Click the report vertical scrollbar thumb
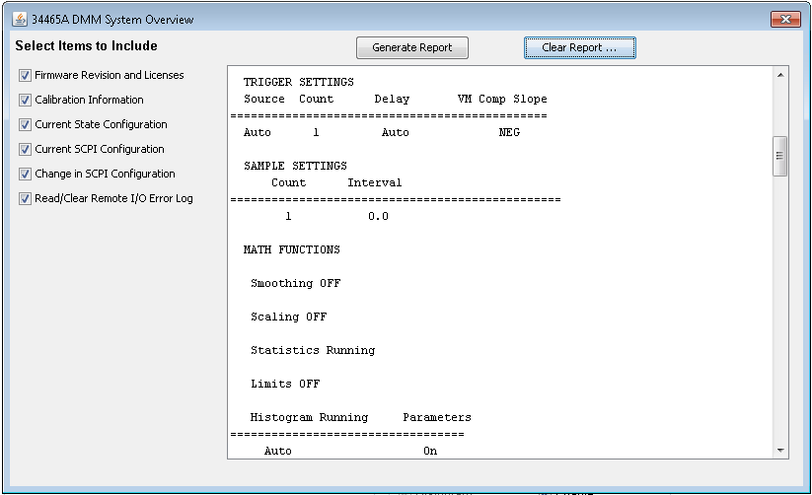 pos(779,156)
